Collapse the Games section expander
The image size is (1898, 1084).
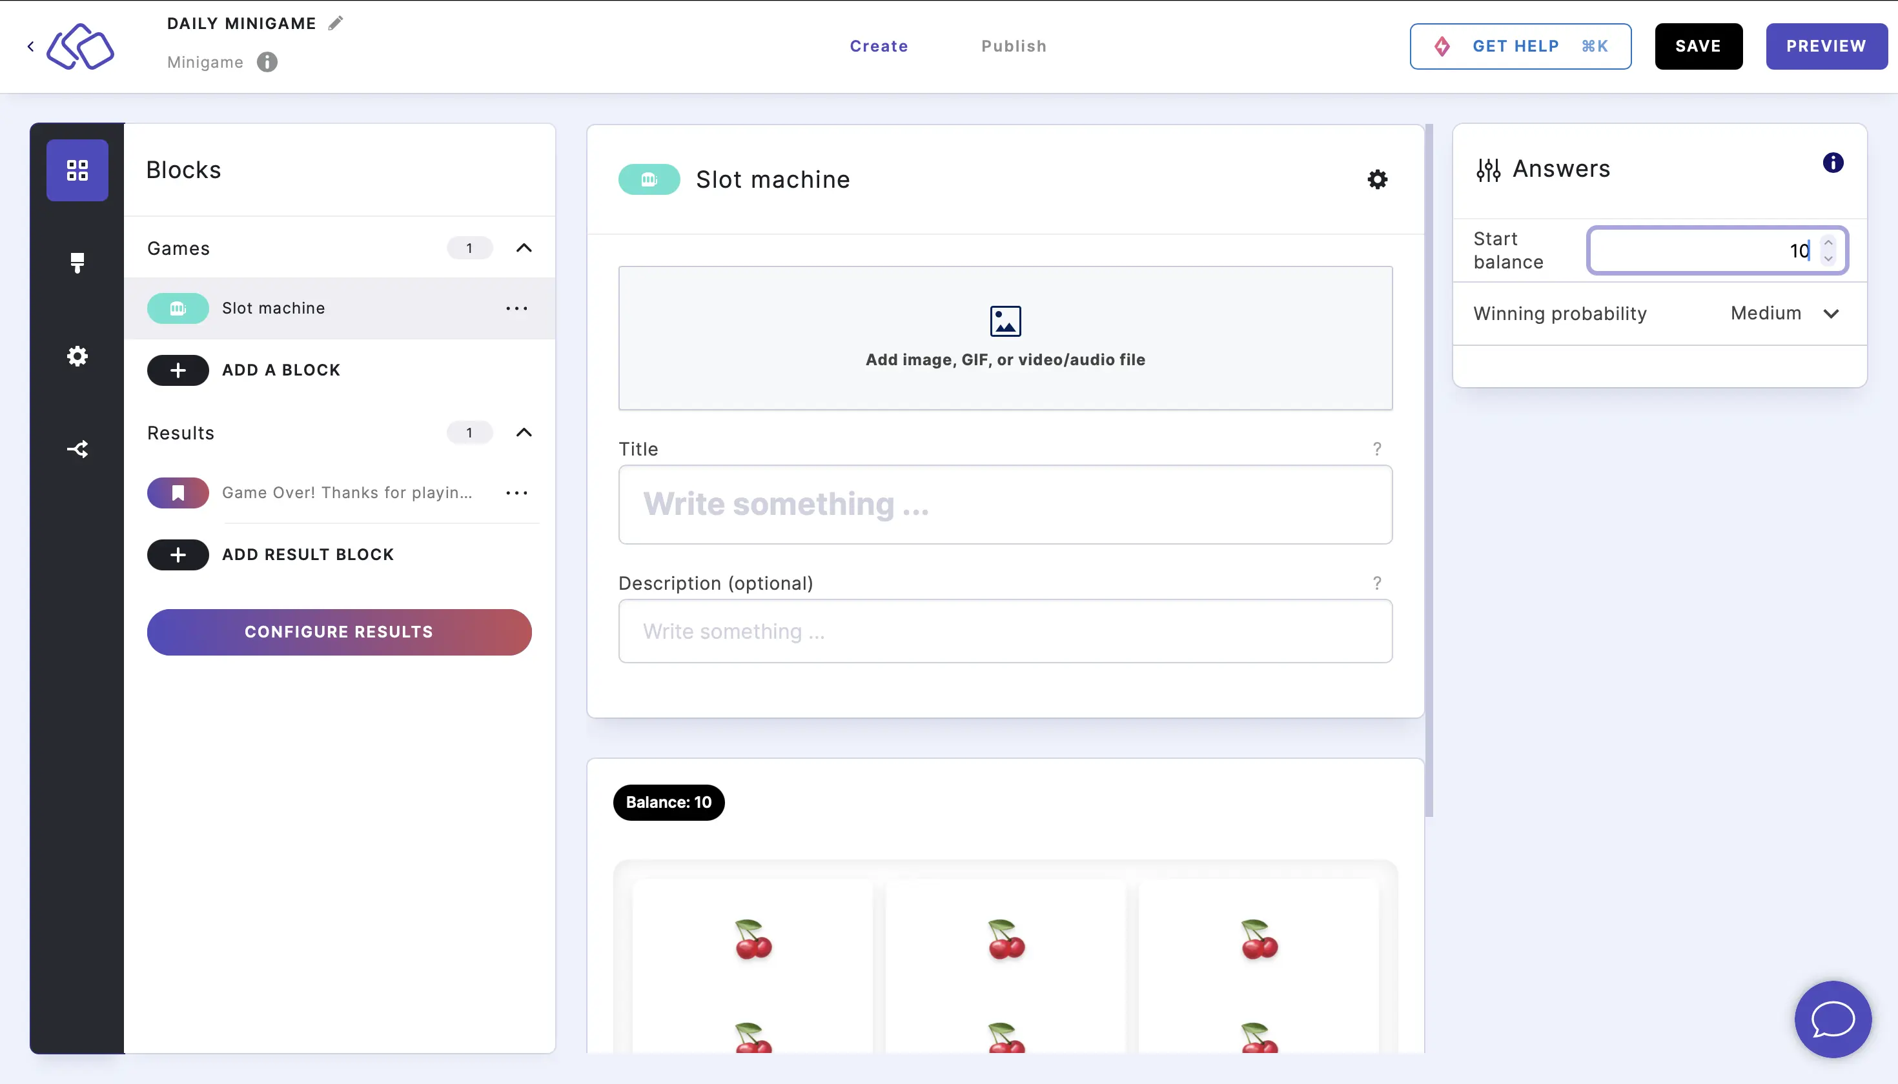(524, 248)
